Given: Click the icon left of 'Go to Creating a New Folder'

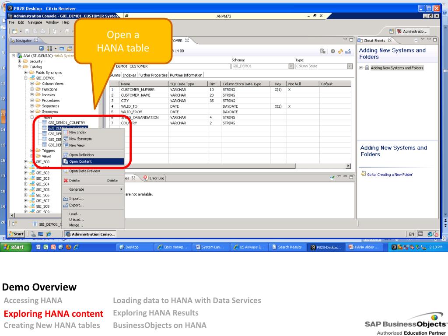Looking at the screenshot, I should [364, 174].
